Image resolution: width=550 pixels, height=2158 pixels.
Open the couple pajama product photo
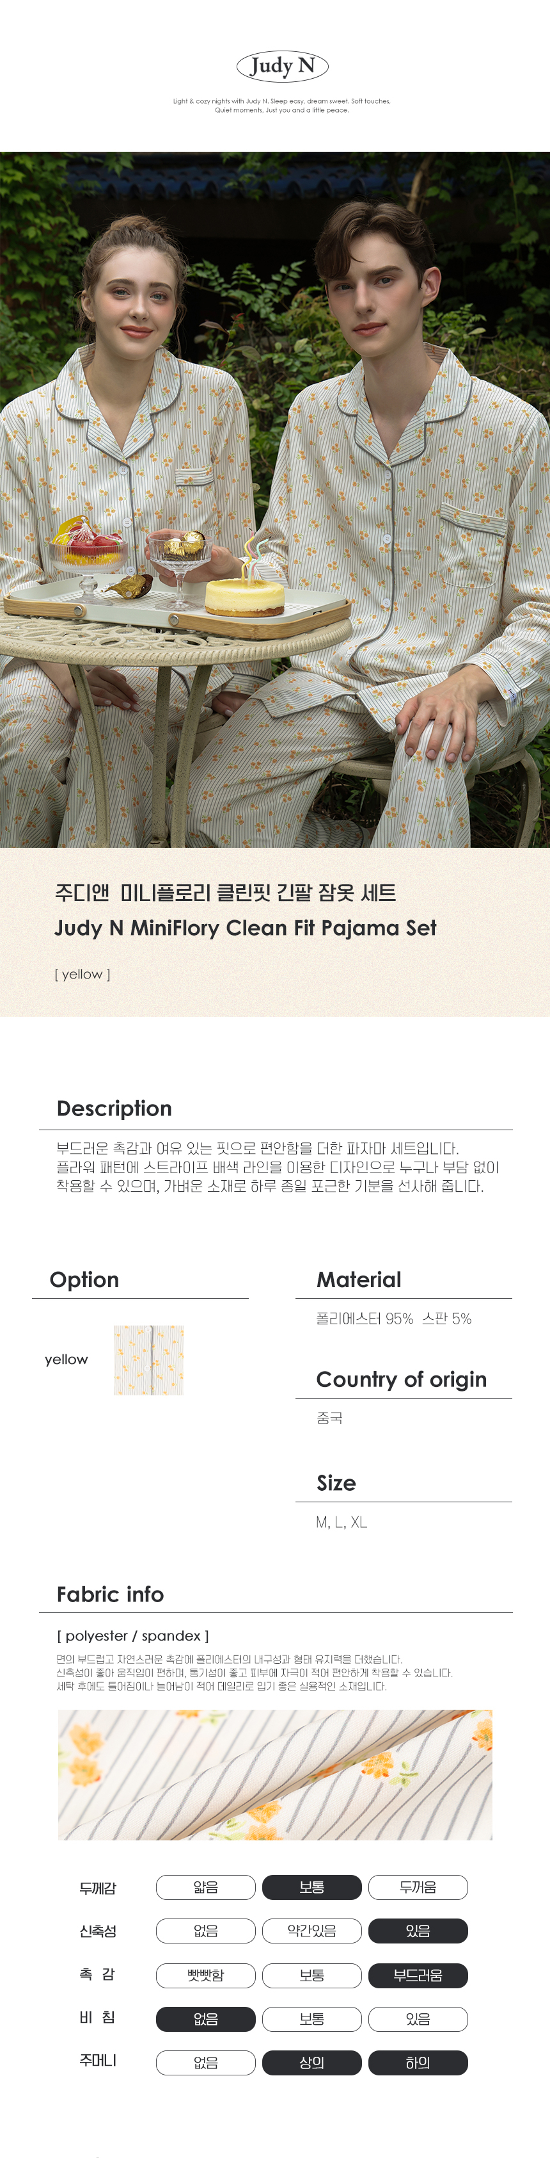(274, 499)
